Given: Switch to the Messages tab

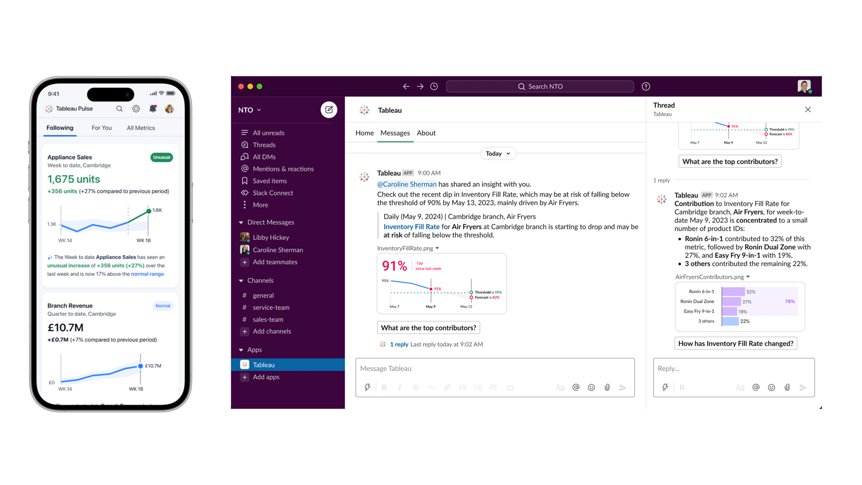Looking at the screenshot, I should [x=394, y=132].
